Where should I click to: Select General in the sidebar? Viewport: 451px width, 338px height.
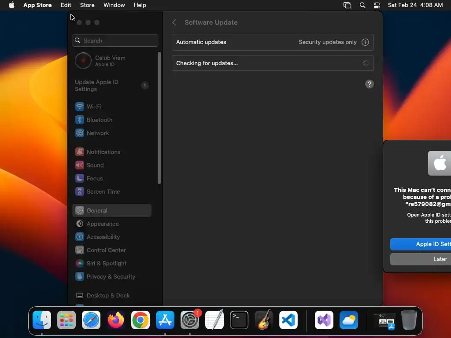coord(112,211)
